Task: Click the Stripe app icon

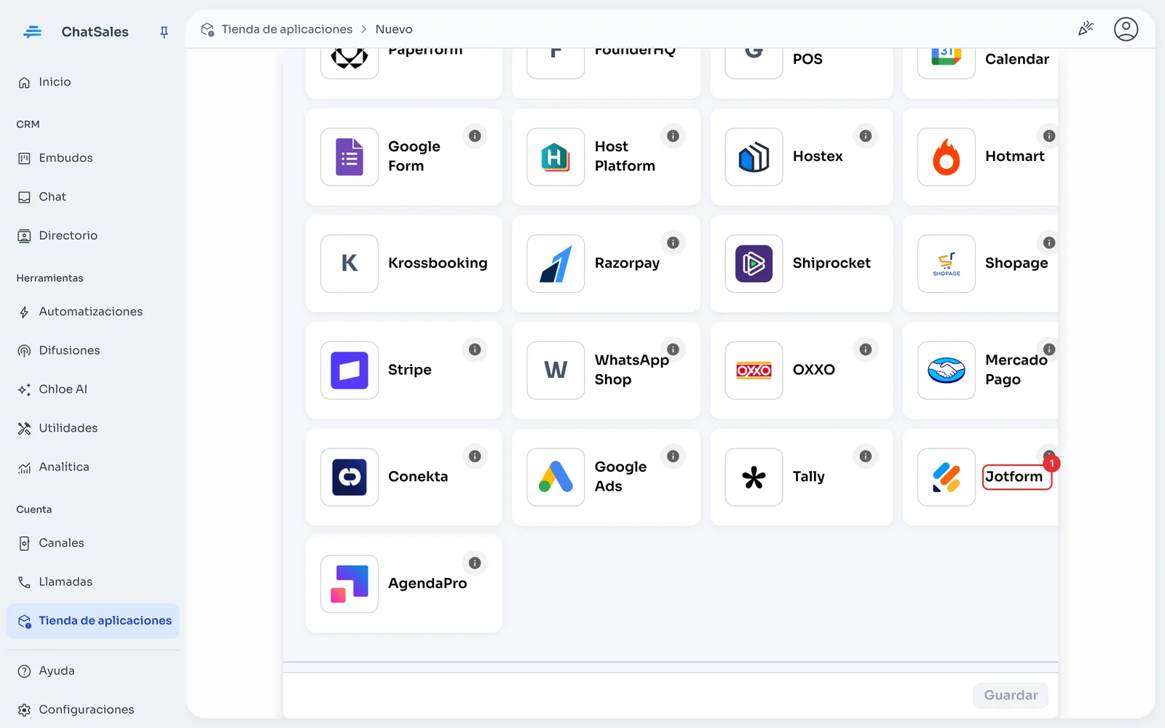Action: click(349, 370)
